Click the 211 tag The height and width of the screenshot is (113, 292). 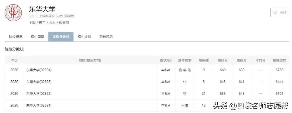(x=32, y=16)
